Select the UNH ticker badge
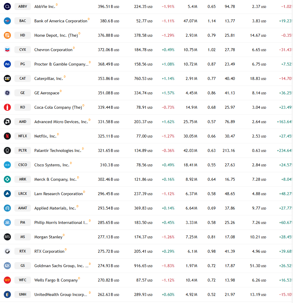 point(23,294)
